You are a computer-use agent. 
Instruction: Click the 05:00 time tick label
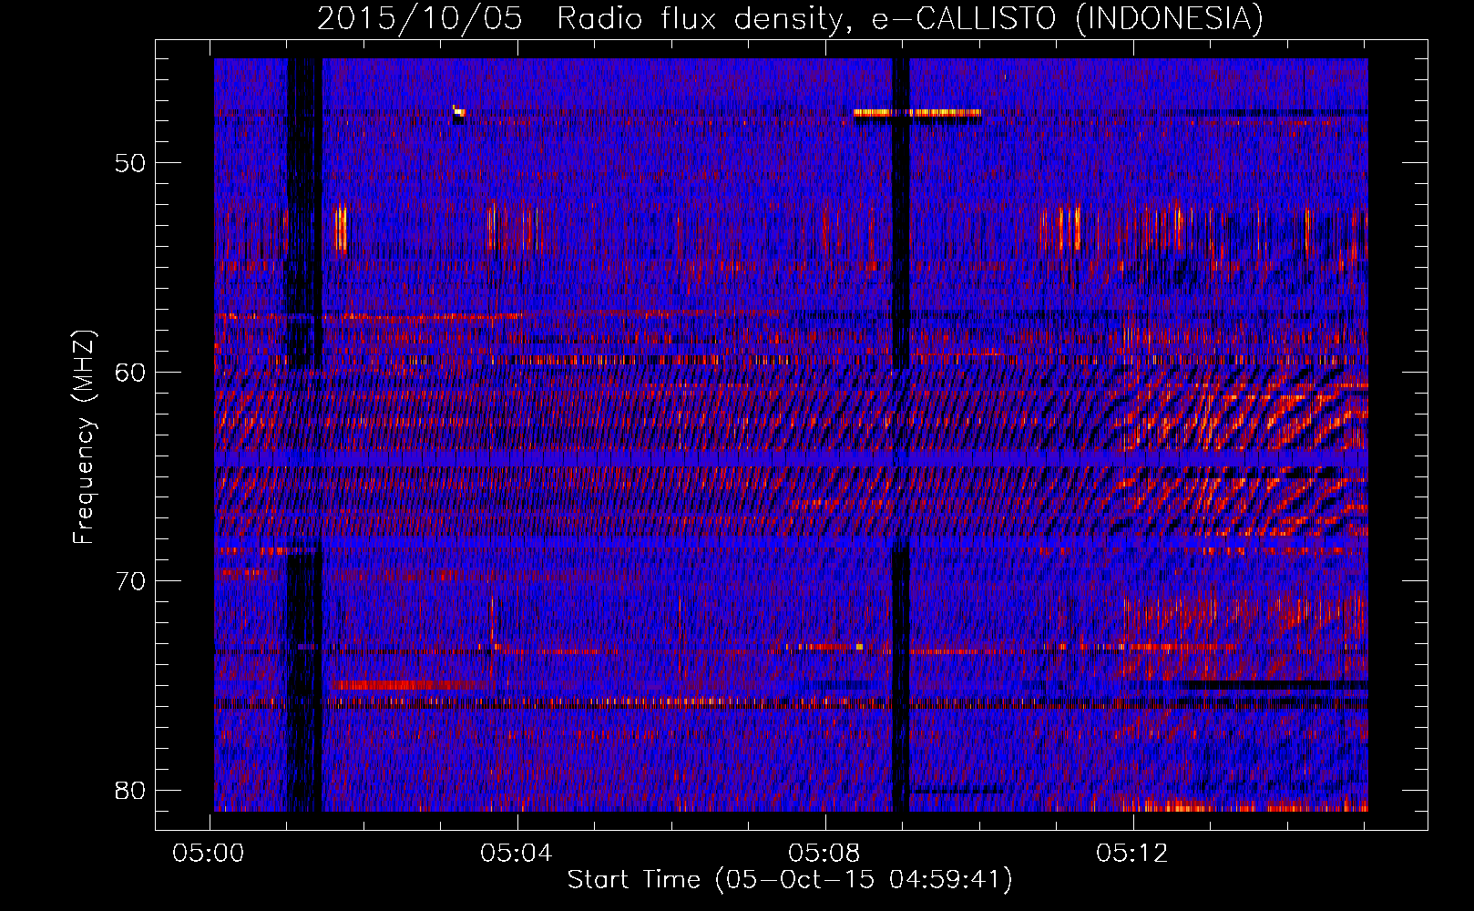(210, 854)
